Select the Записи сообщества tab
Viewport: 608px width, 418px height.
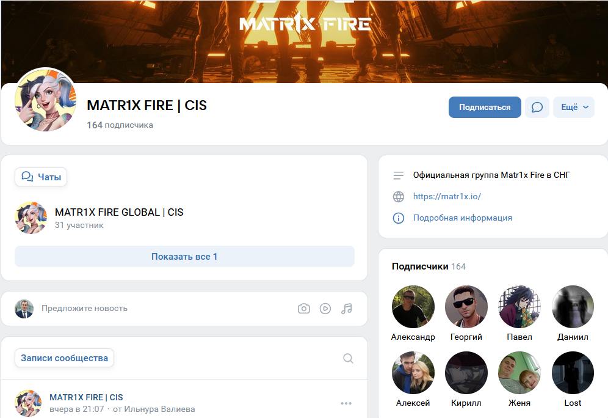pyautogui.click(x=64, y=358)
